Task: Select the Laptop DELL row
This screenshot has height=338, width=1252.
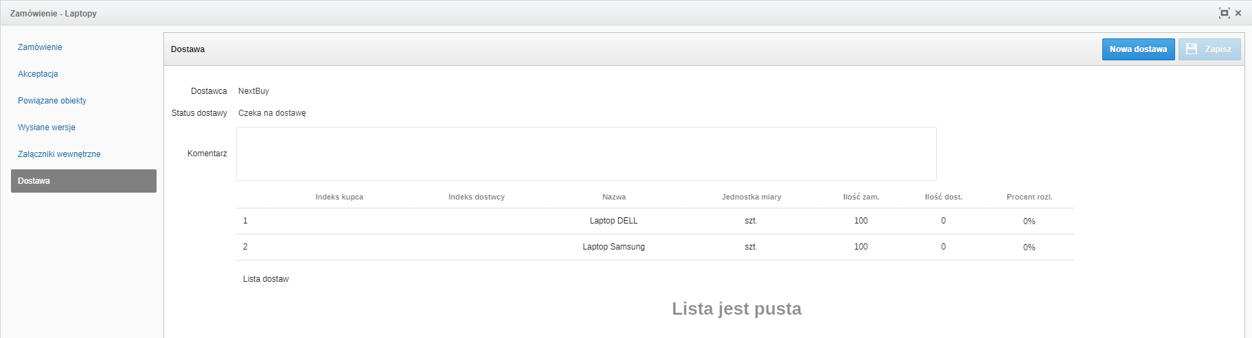Action: 613,221
